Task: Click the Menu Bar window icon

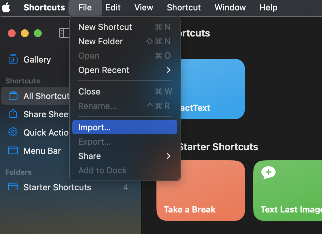Action: (13, 150)
